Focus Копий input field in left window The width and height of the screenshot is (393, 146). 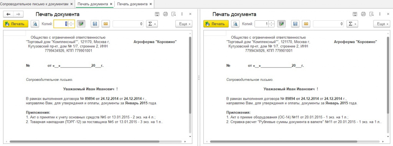tap(61, 24)
